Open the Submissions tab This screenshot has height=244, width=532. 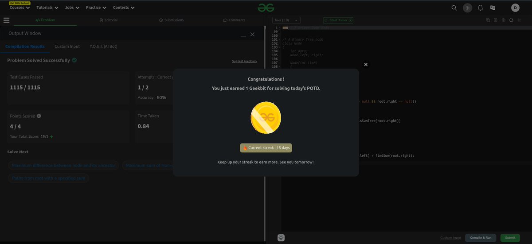pos(171,20)
